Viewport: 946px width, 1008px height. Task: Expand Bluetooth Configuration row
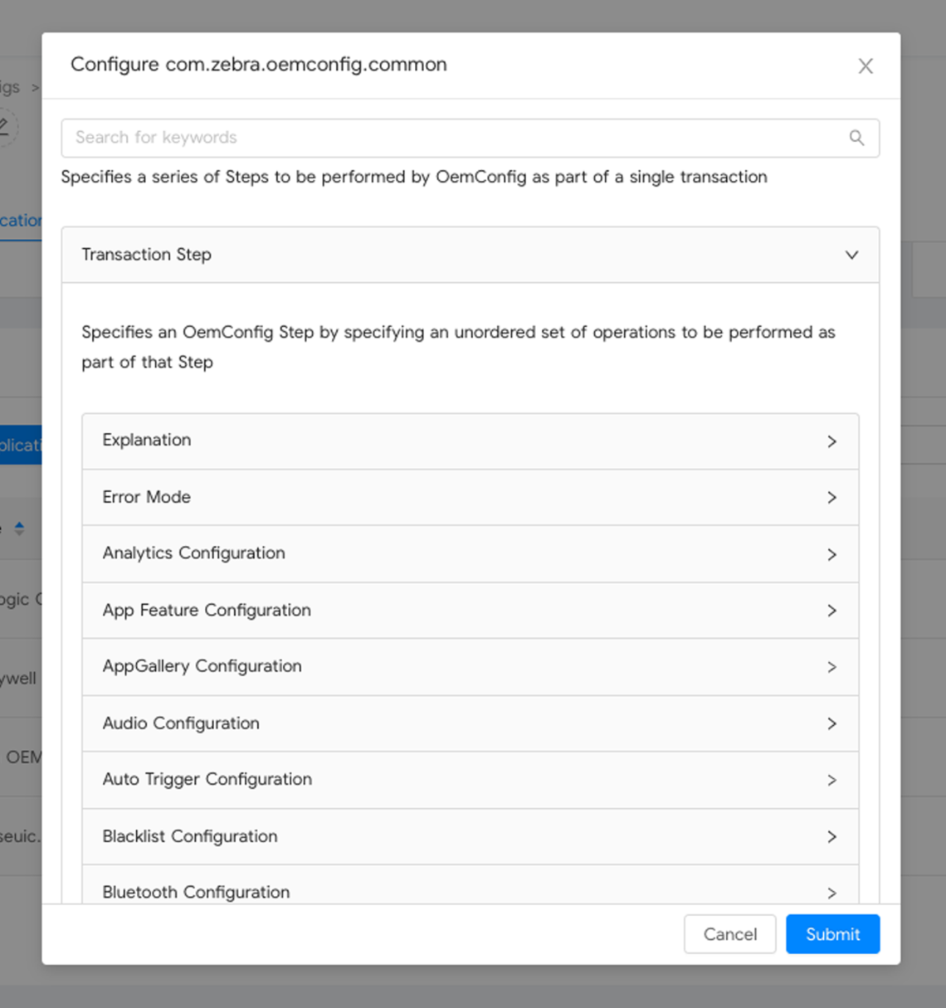(470, 891)
